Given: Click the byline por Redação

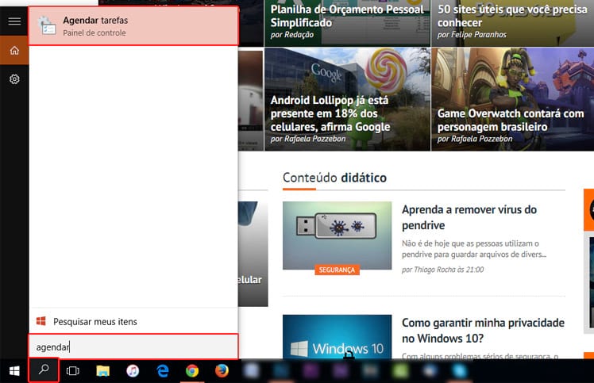Looking at the screenshot, I should 292,35.
